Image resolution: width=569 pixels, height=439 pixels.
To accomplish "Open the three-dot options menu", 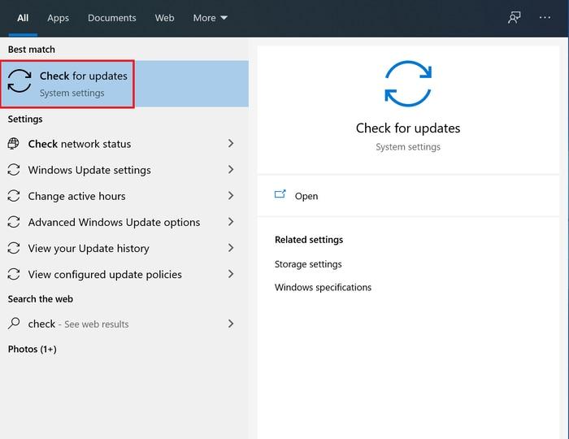I will (545, 18).
